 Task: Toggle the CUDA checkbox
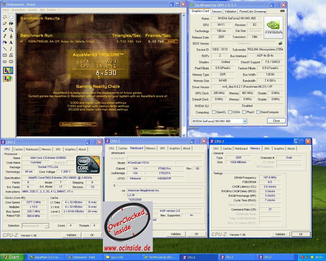[230, 112]
